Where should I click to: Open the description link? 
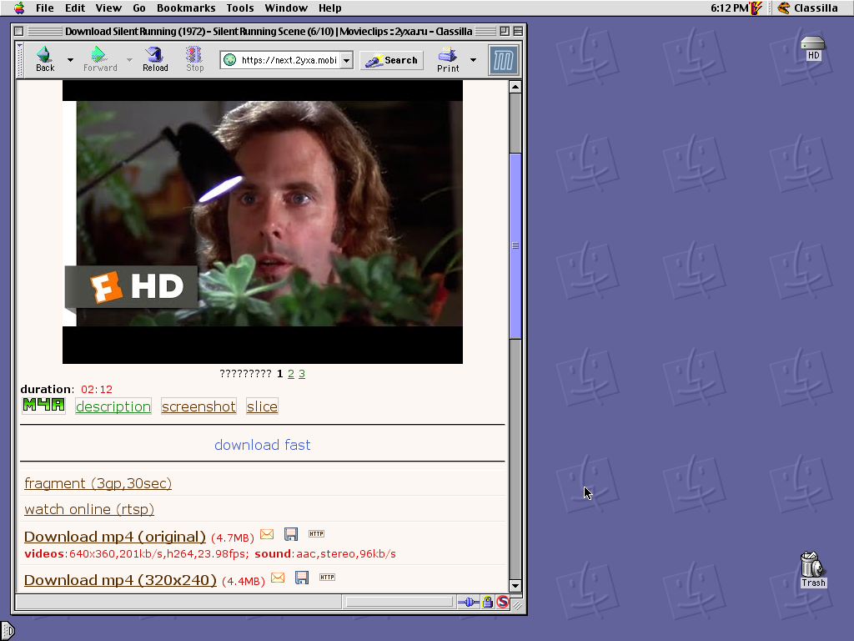click(113, 406)
